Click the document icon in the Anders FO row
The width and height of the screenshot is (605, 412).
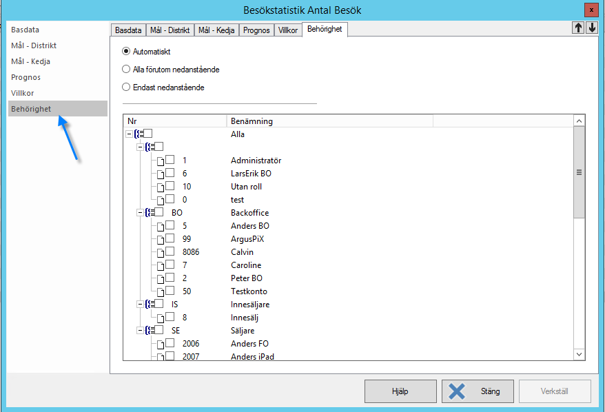[x=161, y=344]
